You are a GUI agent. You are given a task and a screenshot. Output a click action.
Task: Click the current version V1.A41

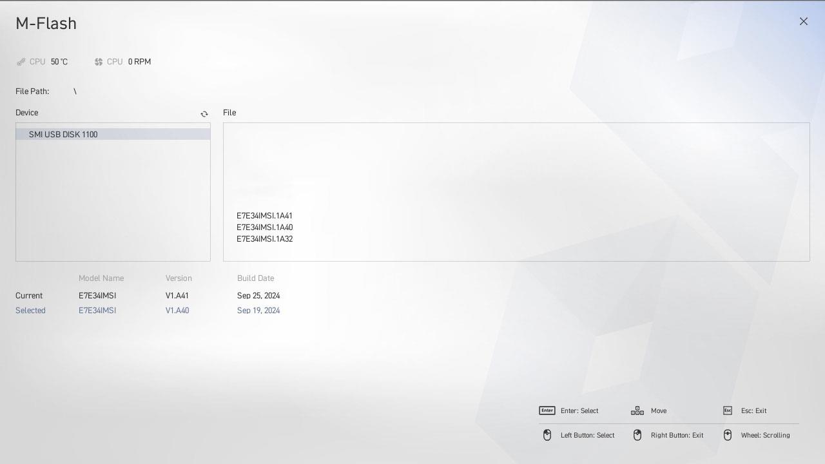pyautogui.click(x=177, y=296)
